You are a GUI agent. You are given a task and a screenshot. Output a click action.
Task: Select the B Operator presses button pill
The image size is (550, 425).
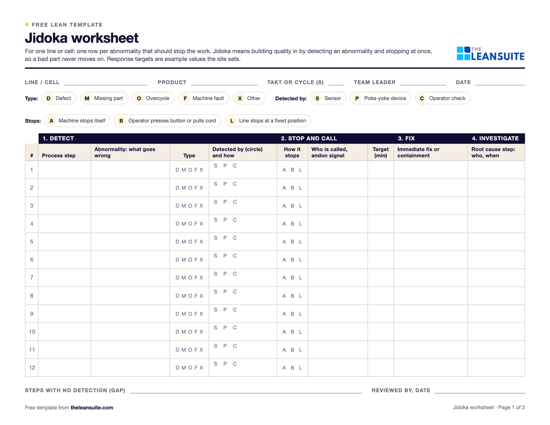click(168, 121)
